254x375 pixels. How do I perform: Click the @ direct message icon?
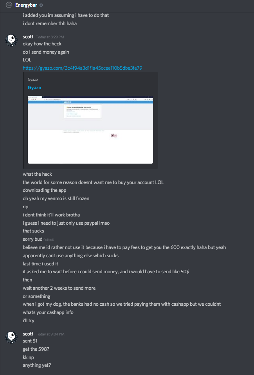pyautogui.click(x=9, y=5)
